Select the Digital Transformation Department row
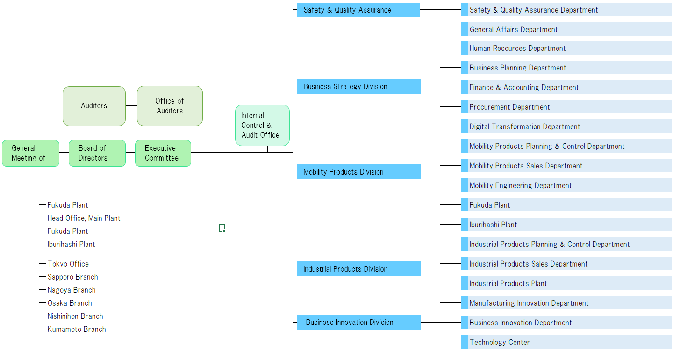The height and width of the screenshot is (351, 673). [x=525, y=126]
